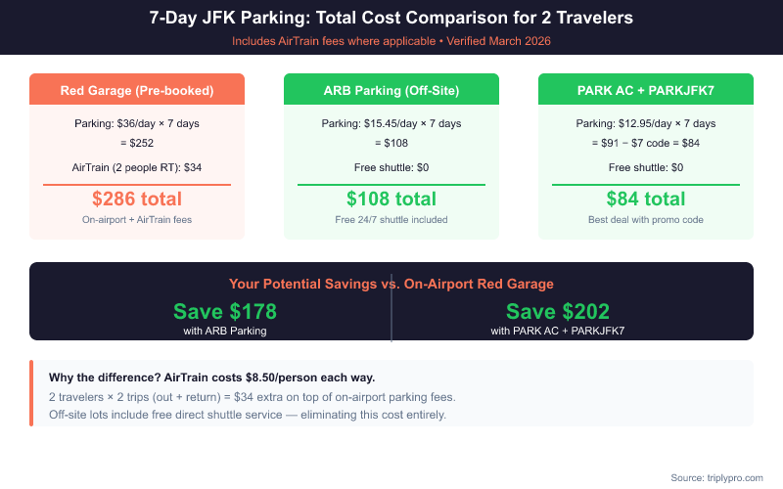The height and width of the screenshot is (489, 783).
Task: Click the Save $178 savings figure
Action: point(225,312)
